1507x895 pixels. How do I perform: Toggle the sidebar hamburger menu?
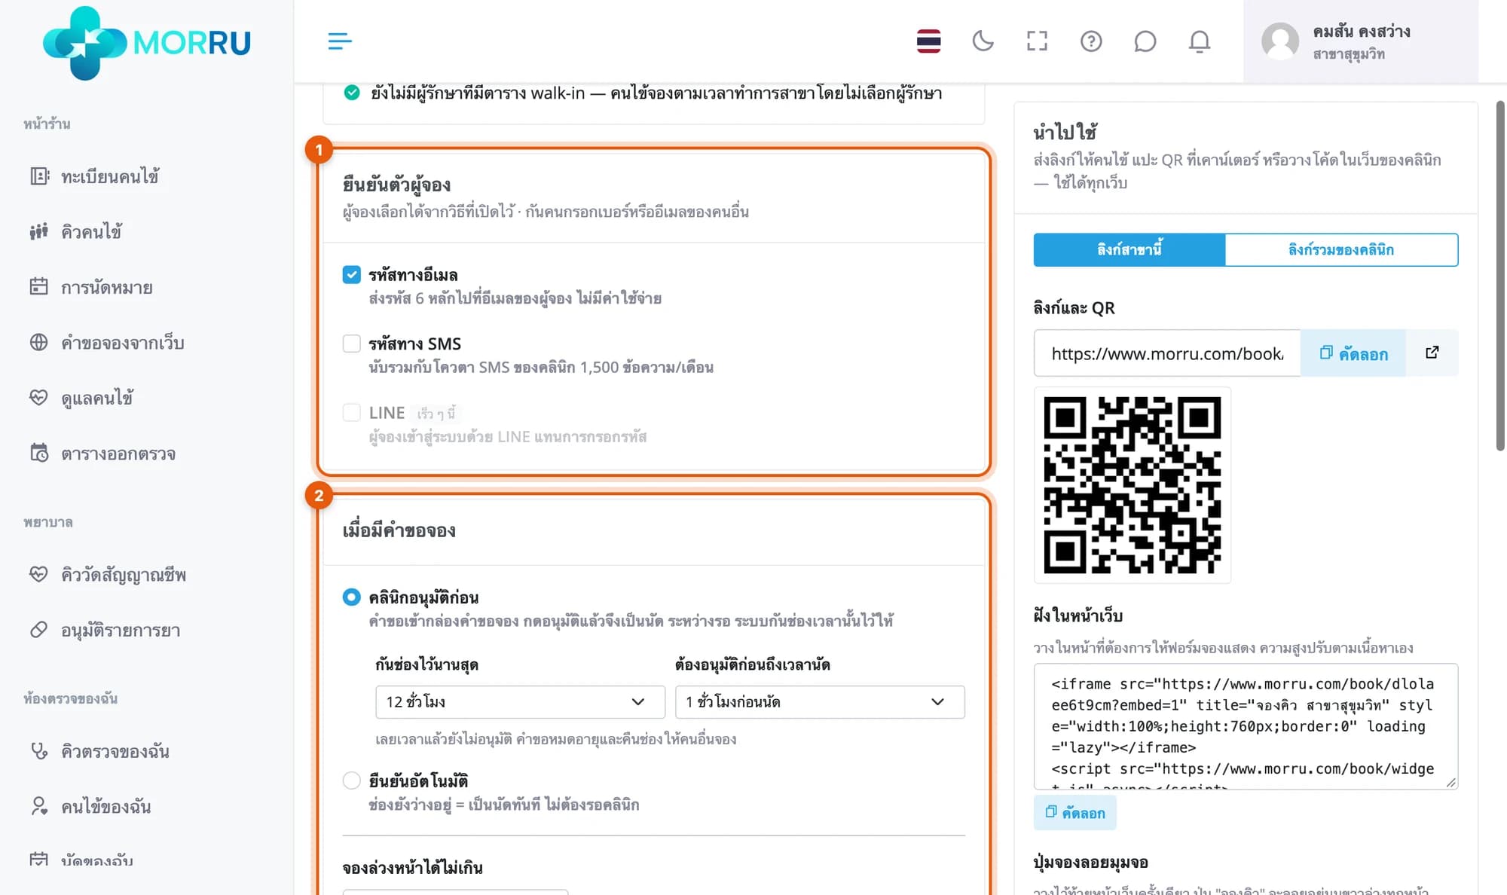[x=340, y=41]
